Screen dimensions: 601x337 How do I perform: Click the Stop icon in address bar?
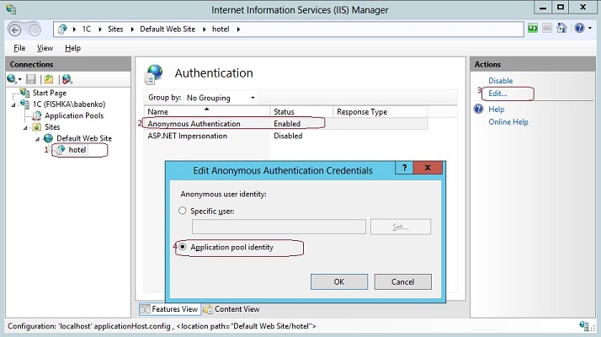[x=547, y=28]
